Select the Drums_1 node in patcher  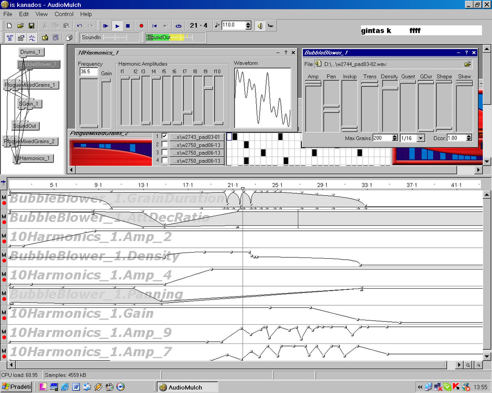click(x=31, y=52)
